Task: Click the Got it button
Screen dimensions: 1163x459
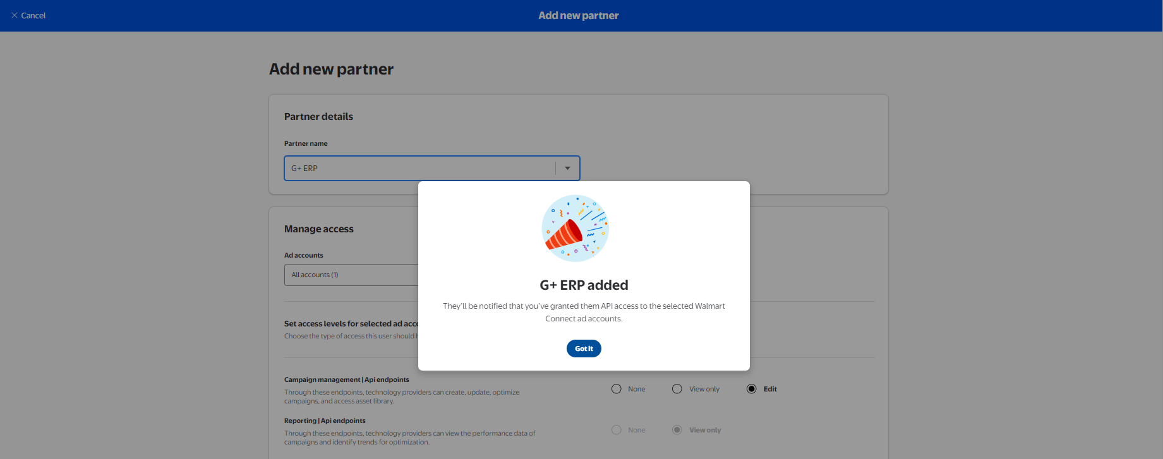Action: pyautogui.click(x=584, y=349)
